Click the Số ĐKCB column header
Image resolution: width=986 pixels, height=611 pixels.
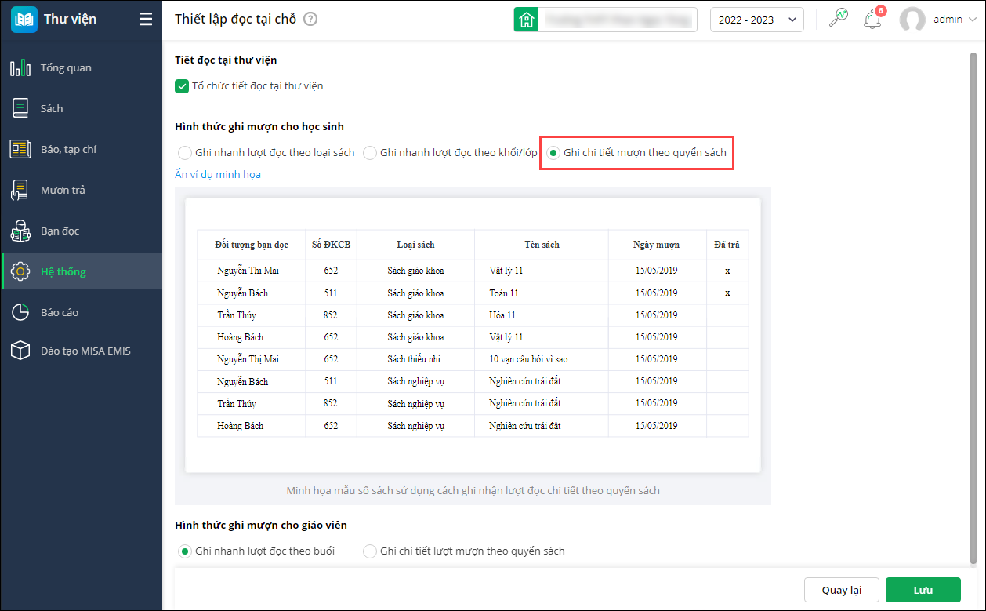(x=331, y=245)
